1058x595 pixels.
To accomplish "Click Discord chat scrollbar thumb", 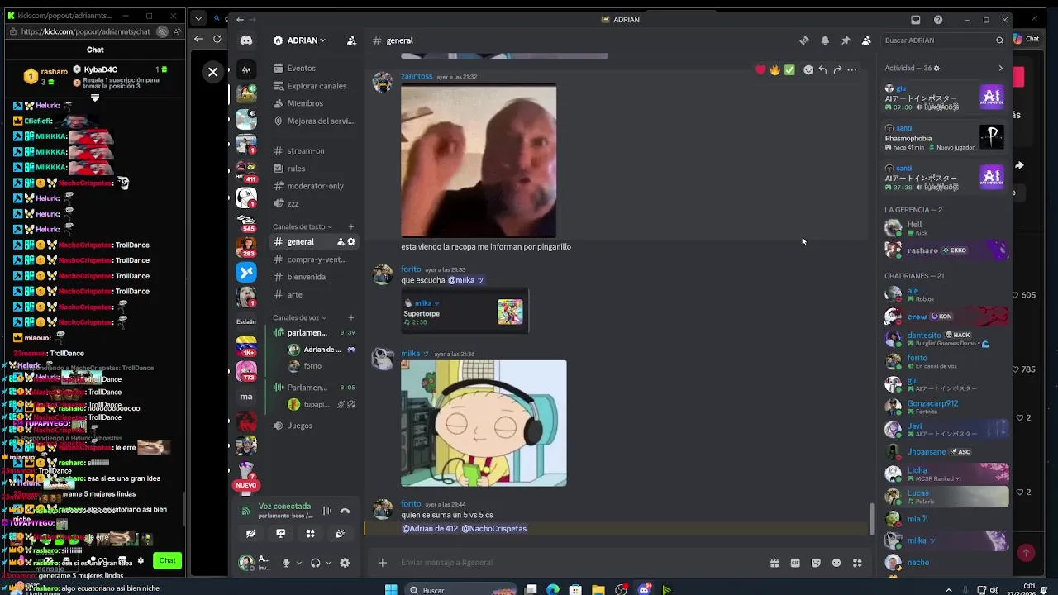I will [x=872, y=519].
